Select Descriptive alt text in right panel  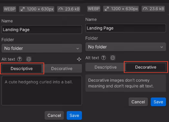click(x=105, y=67)
